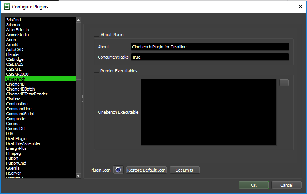Click the Cancel button
This screenshot has height=194, width=307.
click(x=287, y=185)
